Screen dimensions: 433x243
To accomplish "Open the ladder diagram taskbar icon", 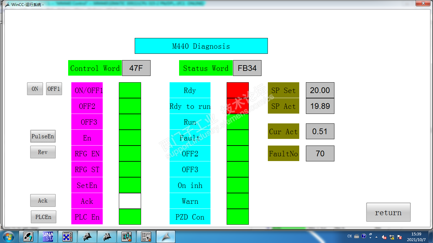I will (x=146, y=237).
